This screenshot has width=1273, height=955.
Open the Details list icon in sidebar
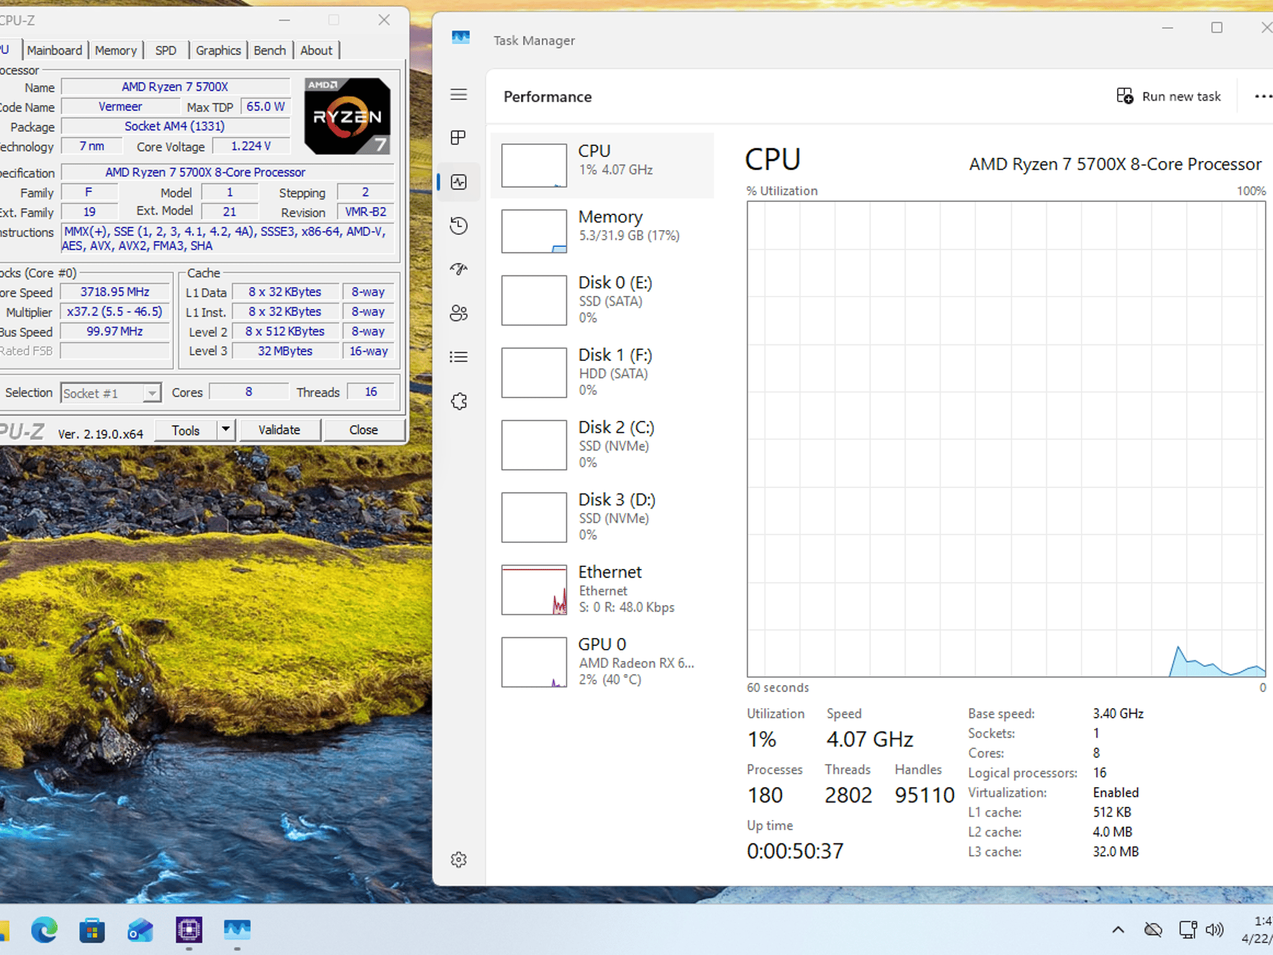pos(459,357)
